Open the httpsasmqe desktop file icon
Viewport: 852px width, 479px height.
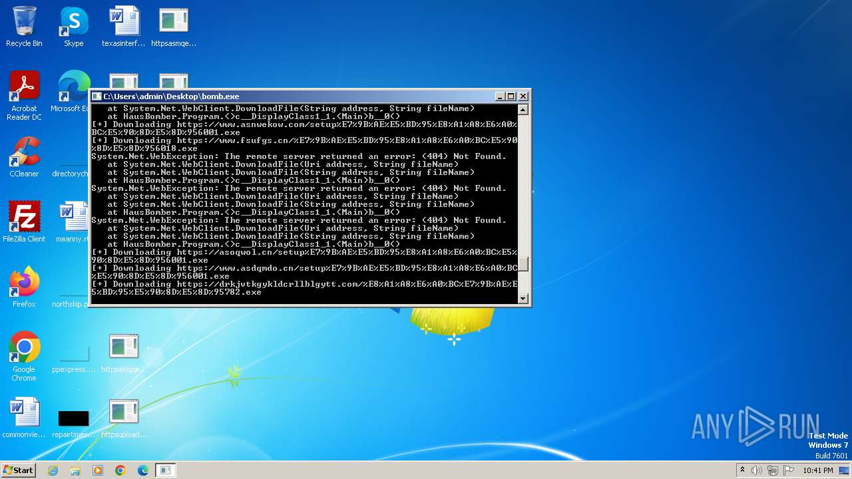(174, 27)
